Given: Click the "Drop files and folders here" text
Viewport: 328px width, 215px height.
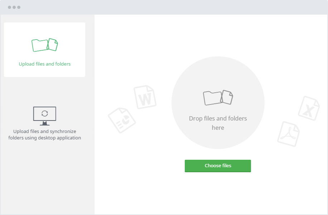Looking at the screenshot, I should tap(218, 123).
